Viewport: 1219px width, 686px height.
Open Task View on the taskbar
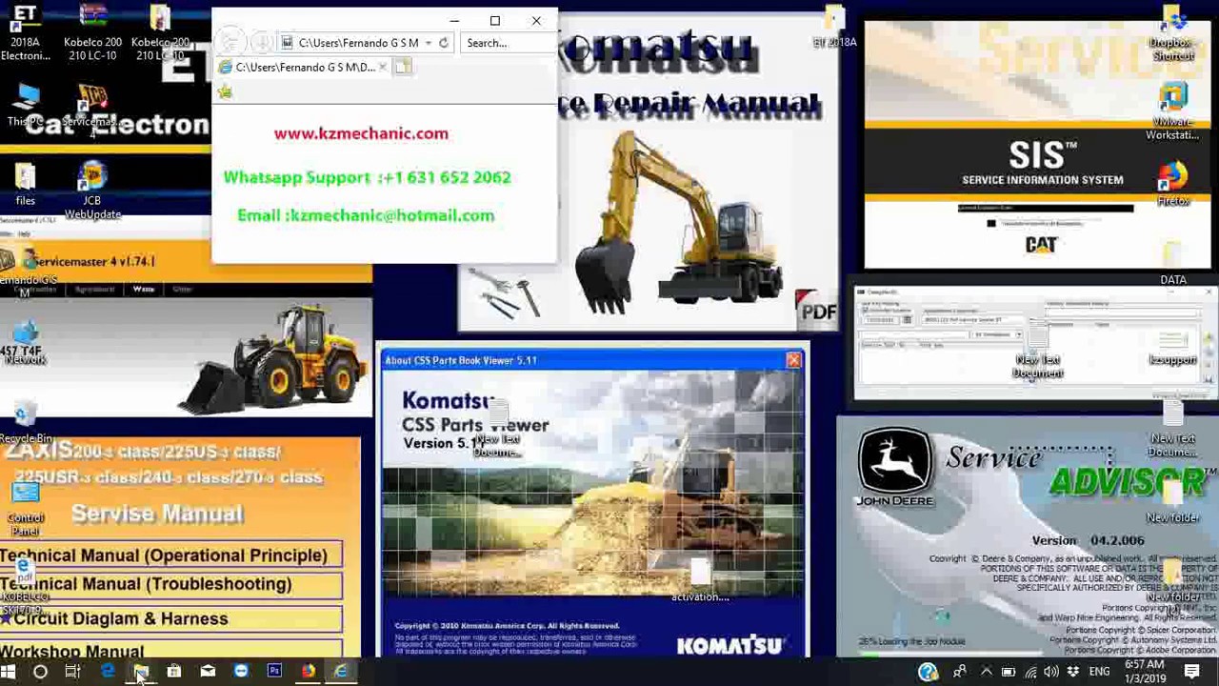click(x=73, y=672)
